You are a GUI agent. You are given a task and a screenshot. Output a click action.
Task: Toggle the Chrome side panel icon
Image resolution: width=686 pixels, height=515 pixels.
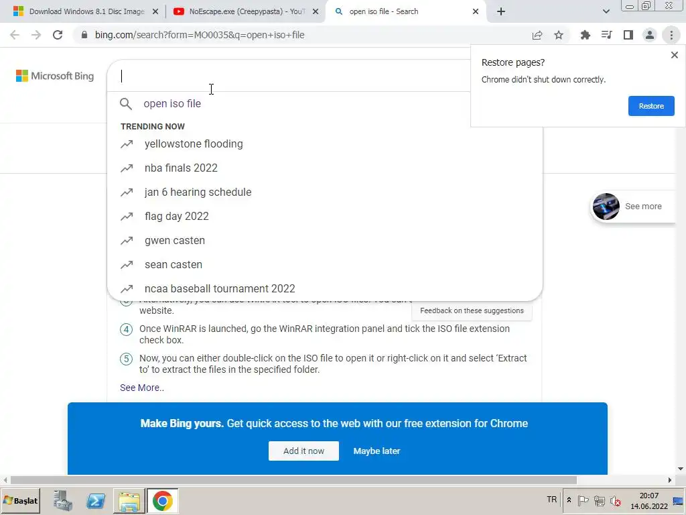point(628,35)
